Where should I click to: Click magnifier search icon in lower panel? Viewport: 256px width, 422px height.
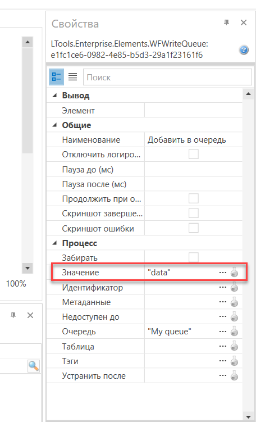tap(34, 366)
